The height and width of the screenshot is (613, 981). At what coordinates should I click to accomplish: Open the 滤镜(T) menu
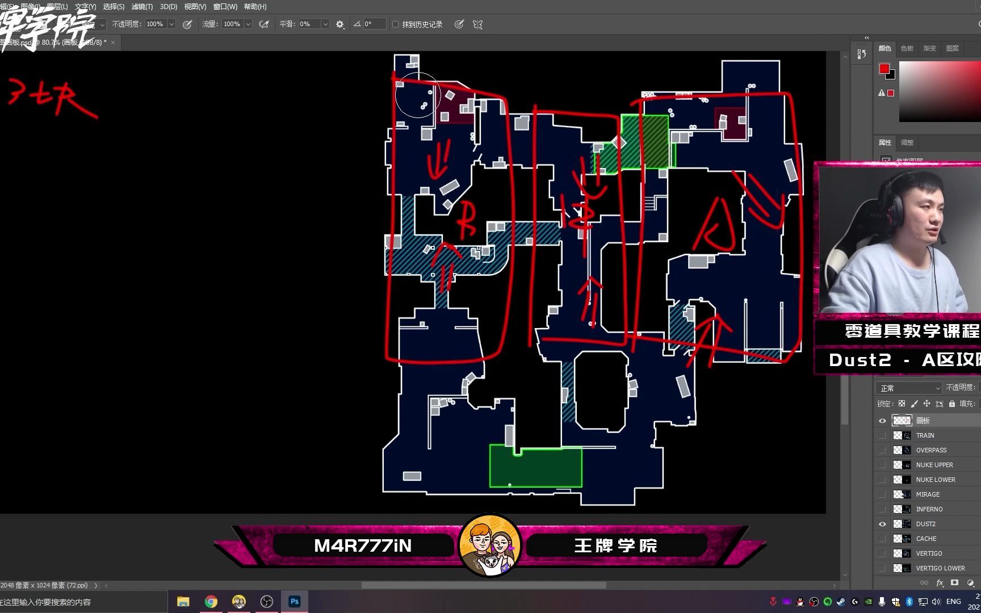pos(142,7)
